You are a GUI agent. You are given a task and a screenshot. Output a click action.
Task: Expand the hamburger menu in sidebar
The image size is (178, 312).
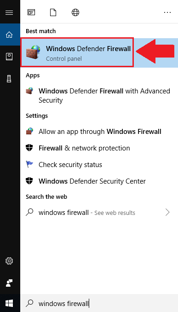[9, 12]
